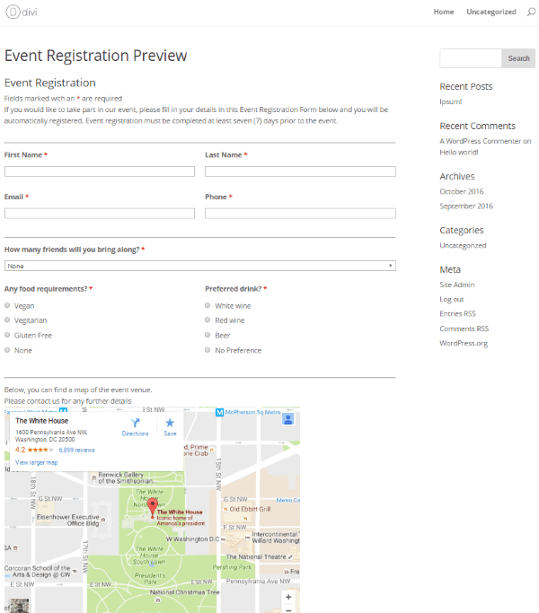Click the map account avatar icon
Screen dimensions: 539x613
click(x=288, y=419)
